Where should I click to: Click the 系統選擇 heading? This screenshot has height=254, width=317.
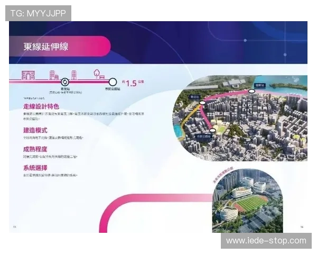pyautogui.click(x=35, y=168)
